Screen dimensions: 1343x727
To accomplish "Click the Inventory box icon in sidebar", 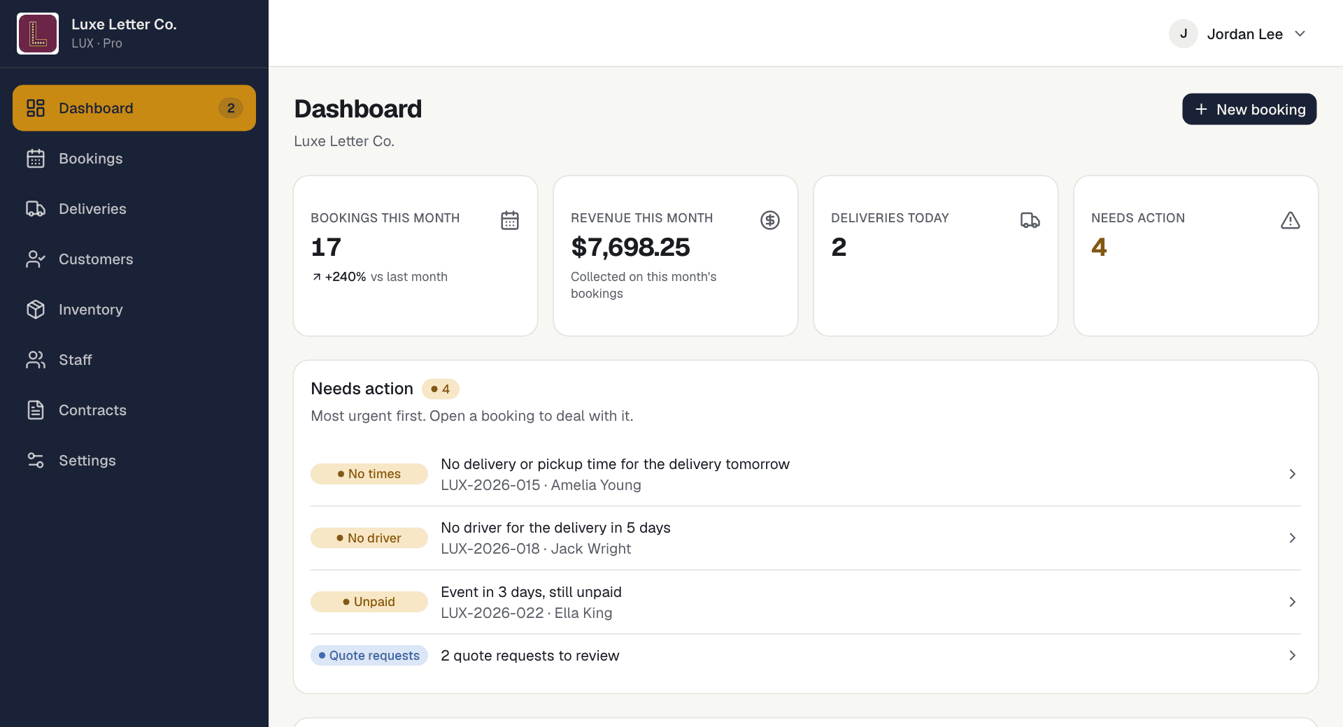I will (36, 310).
